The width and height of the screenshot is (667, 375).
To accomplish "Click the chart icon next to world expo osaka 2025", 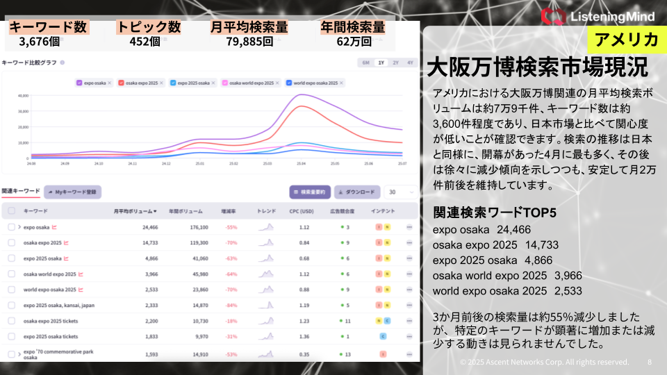I will pyautogui.click(x=81, y=290).
